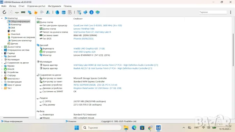235x132 pixels.
Task: Expand the DirectX tree node
Action: pyautogui.click(x=2, y=69)
